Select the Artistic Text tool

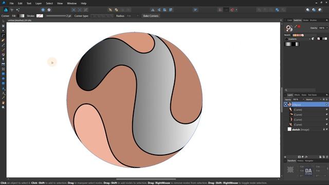[3, 88]
